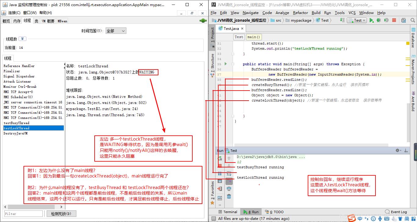Rerun Test in the Run panel
This screenshot has width=417, height=222.
(x=220, y=159)
